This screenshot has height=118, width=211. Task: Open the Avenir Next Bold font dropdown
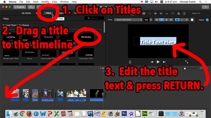128,20
